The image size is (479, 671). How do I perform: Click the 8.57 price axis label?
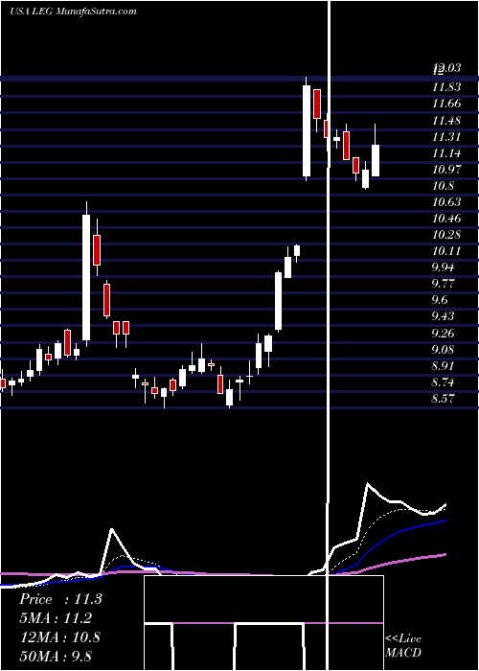tap(445, 399)
